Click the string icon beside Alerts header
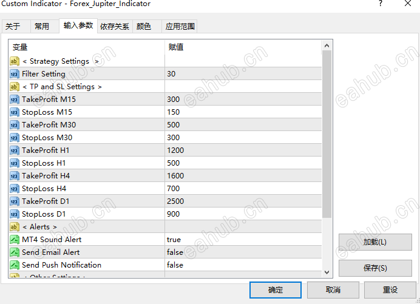 (15, 227)
